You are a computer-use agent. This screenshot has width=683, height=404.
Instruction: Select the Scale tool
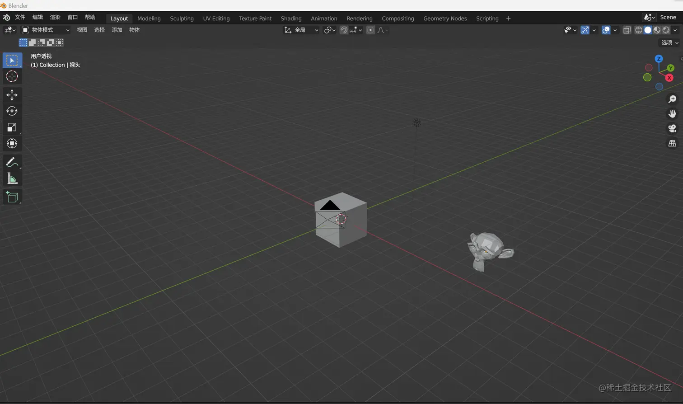coord(12,127)
